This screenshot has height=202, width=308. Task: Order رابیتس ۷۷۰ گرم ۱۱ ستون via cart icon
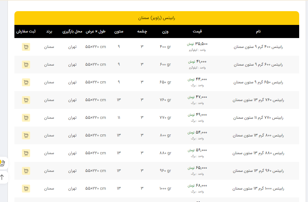pos(26,118)
